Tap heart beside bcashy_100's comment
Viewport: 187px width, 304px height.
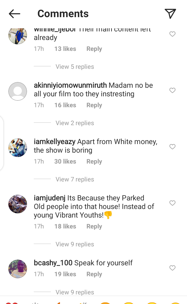point(172,268)
